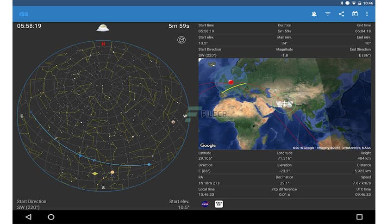Image resolution: width=387 pixels, height=224 pixels.
Task: Open the calendar icon in toolbar
Action: (x=355, y=14)
